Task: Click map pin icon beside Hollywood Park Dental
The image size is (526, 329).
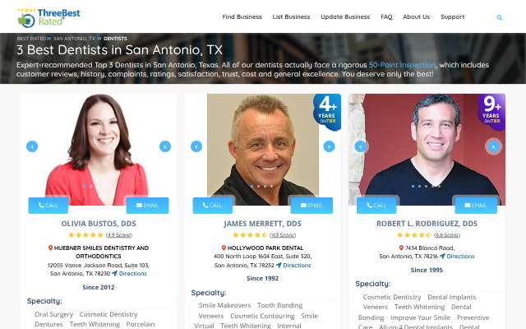Action: pos(224,248)
